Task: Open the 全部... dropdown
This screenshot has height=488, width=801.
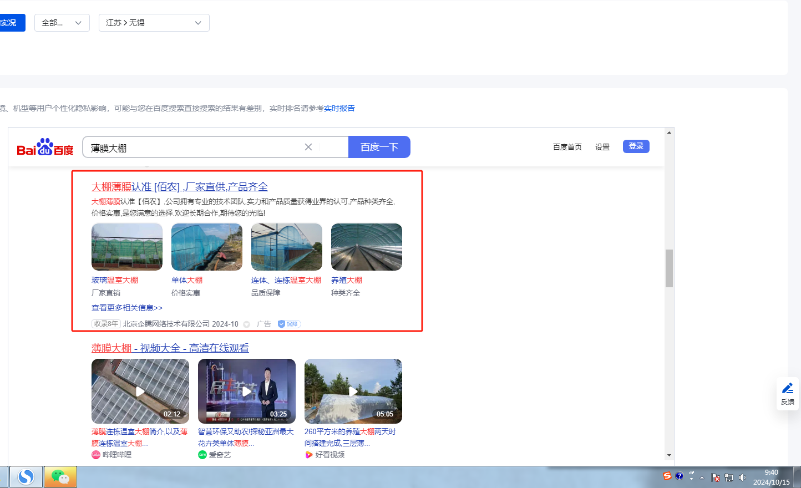Action: point(62,23)
